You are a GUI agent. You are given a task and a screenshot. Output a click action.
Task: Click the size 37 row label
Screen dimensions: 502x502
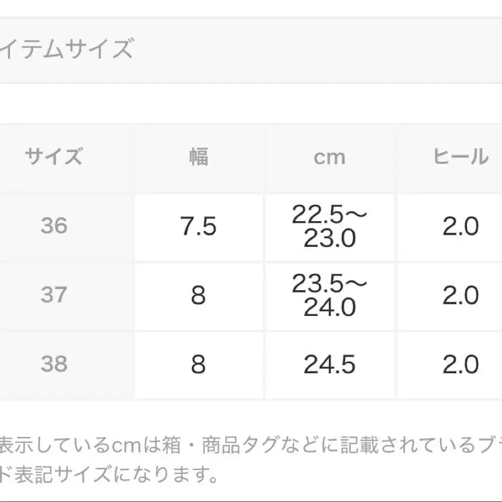click(x=54, y=295)
